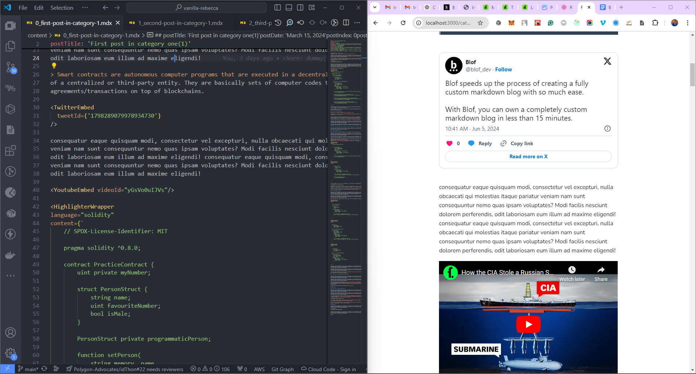Open the Trail of Bits activity bar icon

(11, 88)
